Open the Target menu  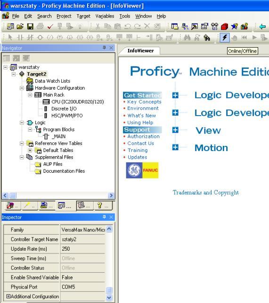tap(83, 16)
